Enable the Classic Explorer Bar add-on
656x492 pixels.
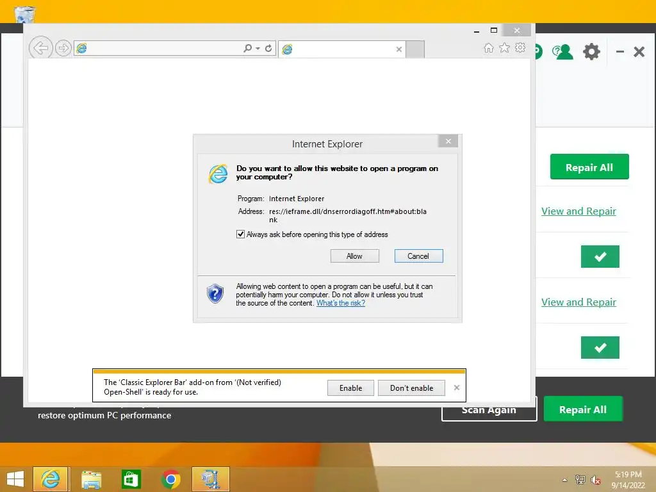pos(350,388)
